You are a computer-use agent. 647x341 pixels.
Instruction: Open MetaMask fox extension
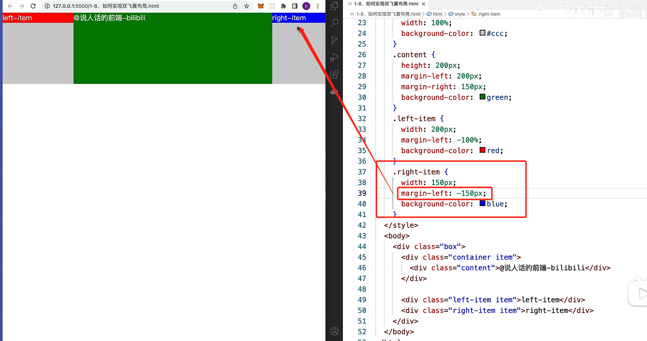(x=261, y=6)
